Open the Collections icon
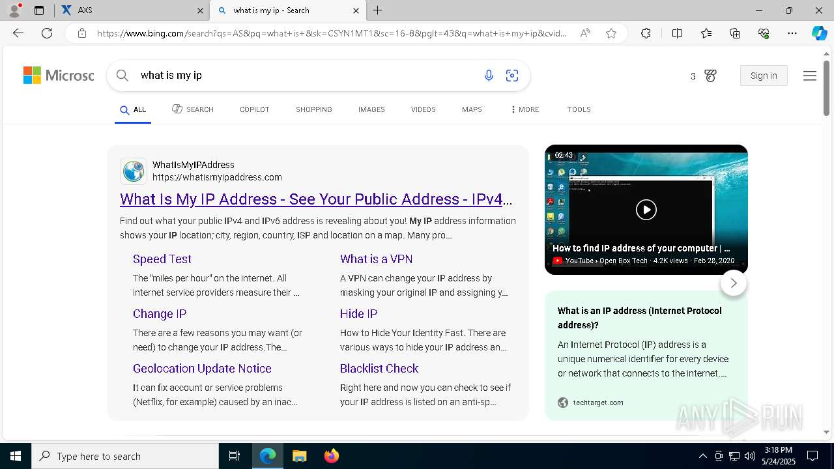Image resolution: width=834 pixels, height=469 pixels. [735, 33]
